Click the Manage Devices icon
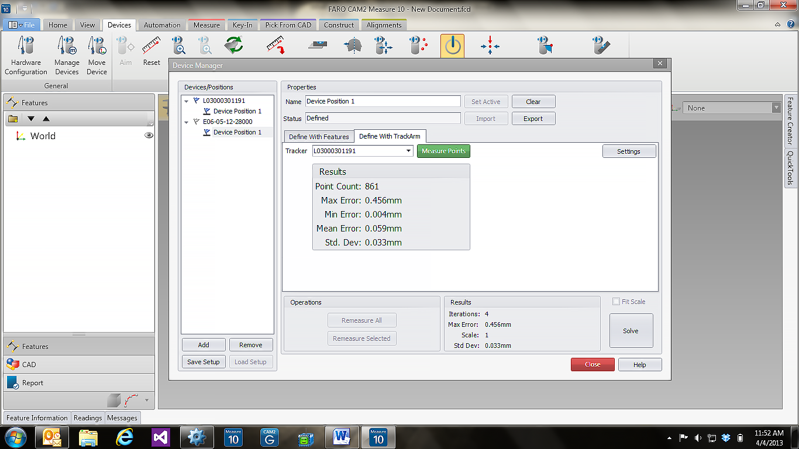The width and height of the screenshot is (799, 449). 67,46
